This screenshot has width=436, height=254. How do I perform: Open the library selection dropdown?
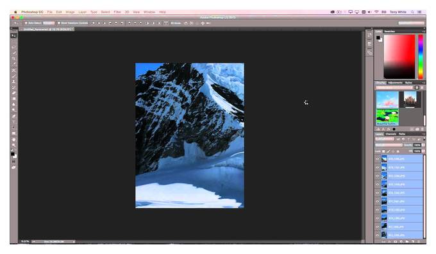coord(394,88)
